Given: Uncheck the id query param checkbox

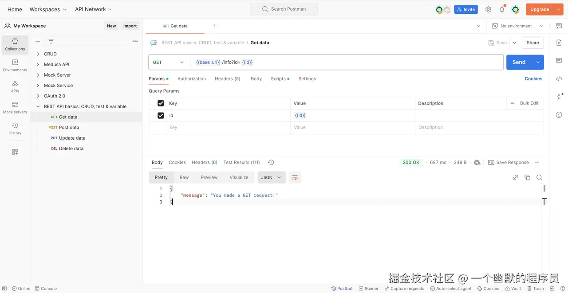Looking at the screenshot, I should 161,116.
